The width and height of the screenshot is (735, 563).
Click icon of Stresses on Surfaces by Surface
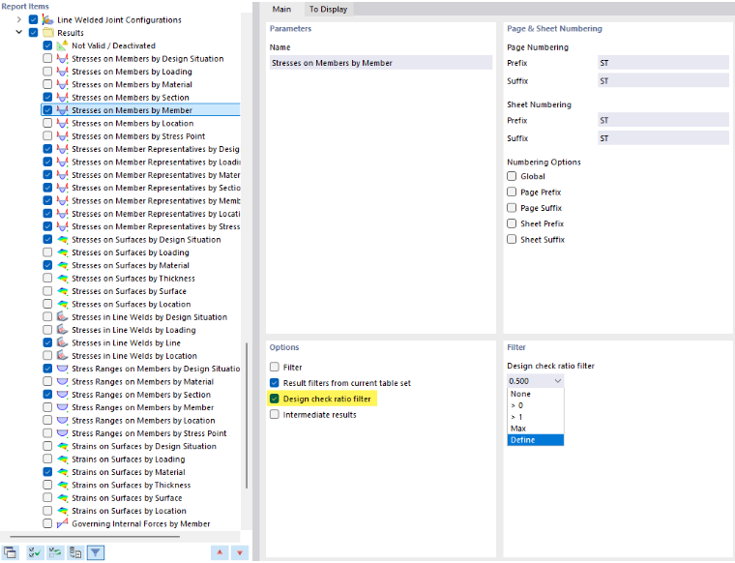click(62, 291)
